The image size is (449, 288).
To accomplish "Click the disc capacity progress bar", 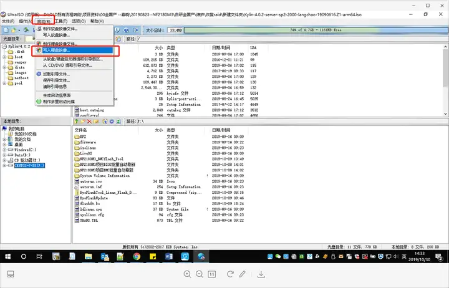I will tap(316, 30).
